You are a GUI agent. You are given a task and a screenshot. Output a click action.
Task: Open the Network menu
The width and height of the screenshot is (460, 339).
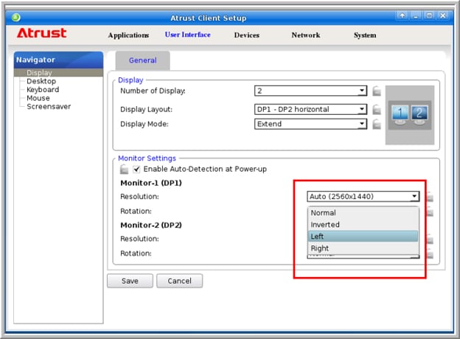click(306, 35)
